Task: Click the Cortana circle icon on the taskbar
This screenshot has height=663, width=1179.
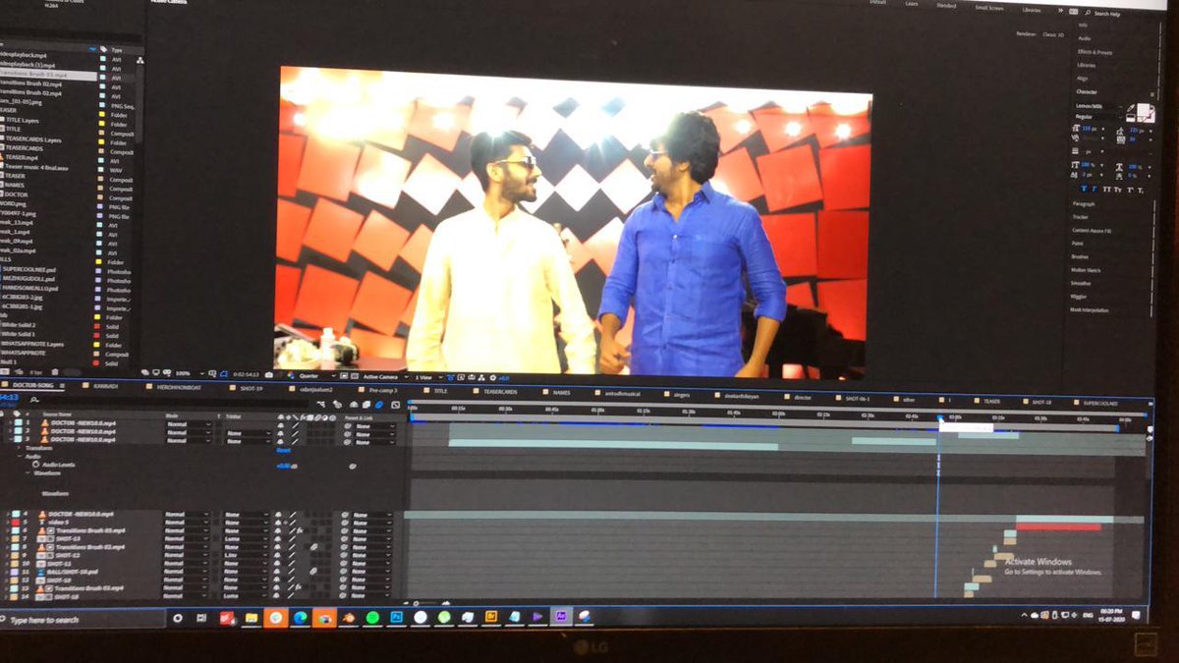Action: click(x=178, y=618)
